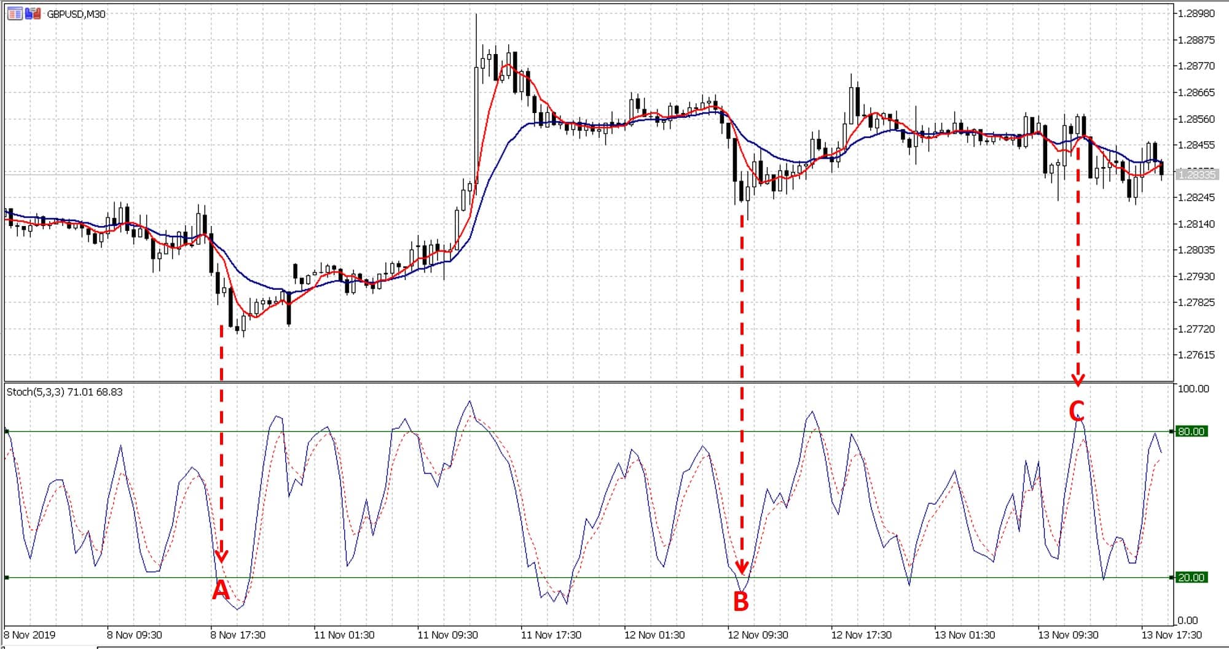Click the 8 Nov 2019 date label
The width and height of the screenshot is (1229, 649).
(x=29, y=635)
